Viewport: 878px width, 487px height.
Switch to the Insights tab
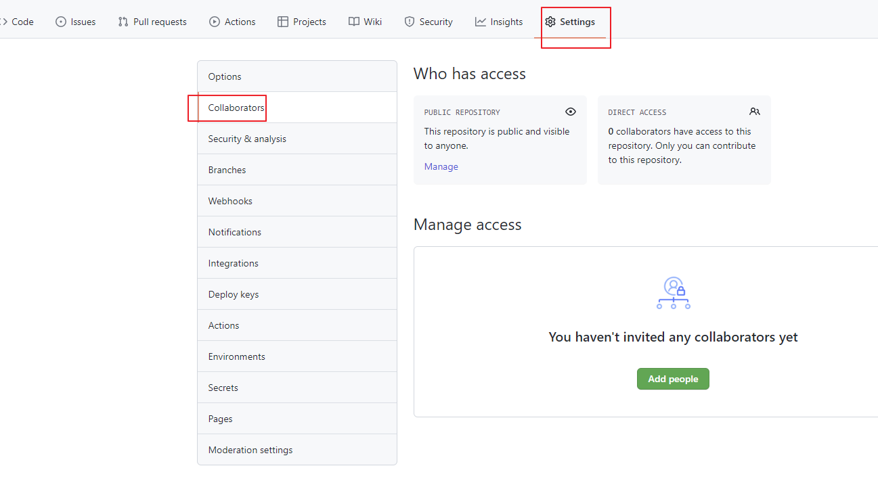coord(506,22)
